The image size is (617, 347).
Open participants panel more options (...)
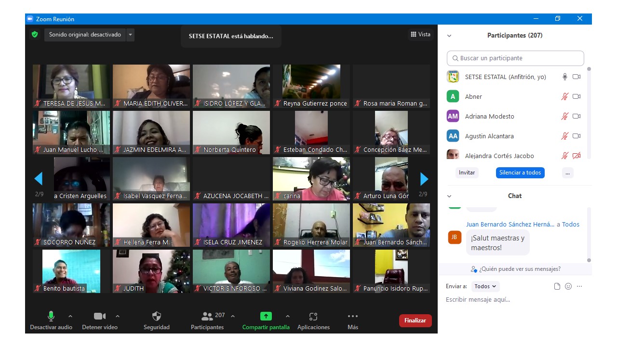click(567, 173)
